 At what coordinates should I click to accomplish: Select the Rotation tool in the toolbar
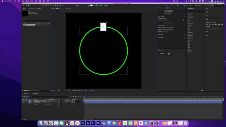[x=41, y=5]
